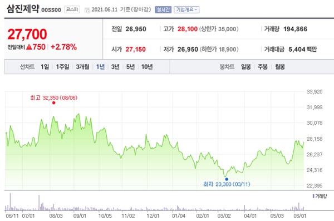Click the 08/03 x-axis date label
Image resolution: width=334 pixels, height=221 pixels.
click(x=56, y=216)
